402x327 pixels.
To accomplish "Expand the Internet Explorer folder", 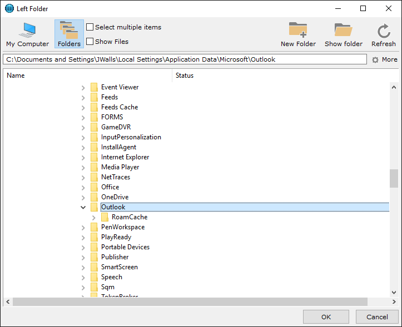I will (83, 157).
